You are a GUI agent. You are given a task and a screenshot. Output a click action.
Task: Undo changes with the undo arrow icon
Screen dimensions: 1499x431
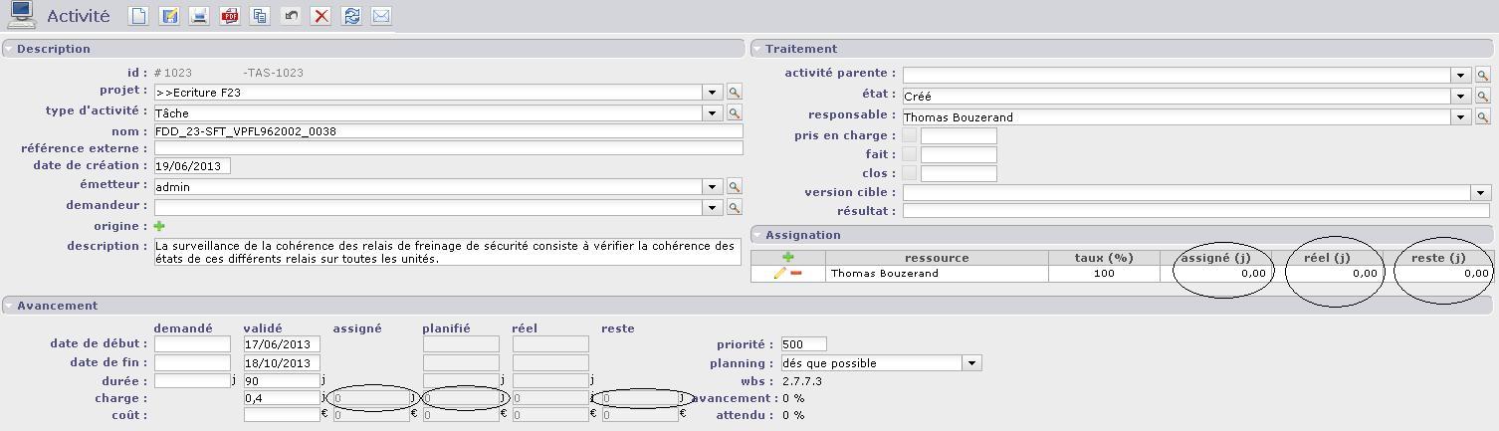pos(291,16)
